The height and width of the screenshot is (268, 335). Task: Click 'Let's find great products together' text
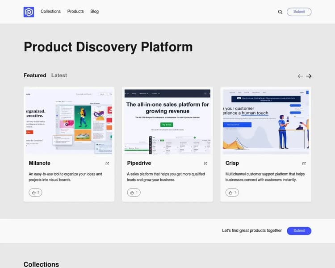coord(252,230)
